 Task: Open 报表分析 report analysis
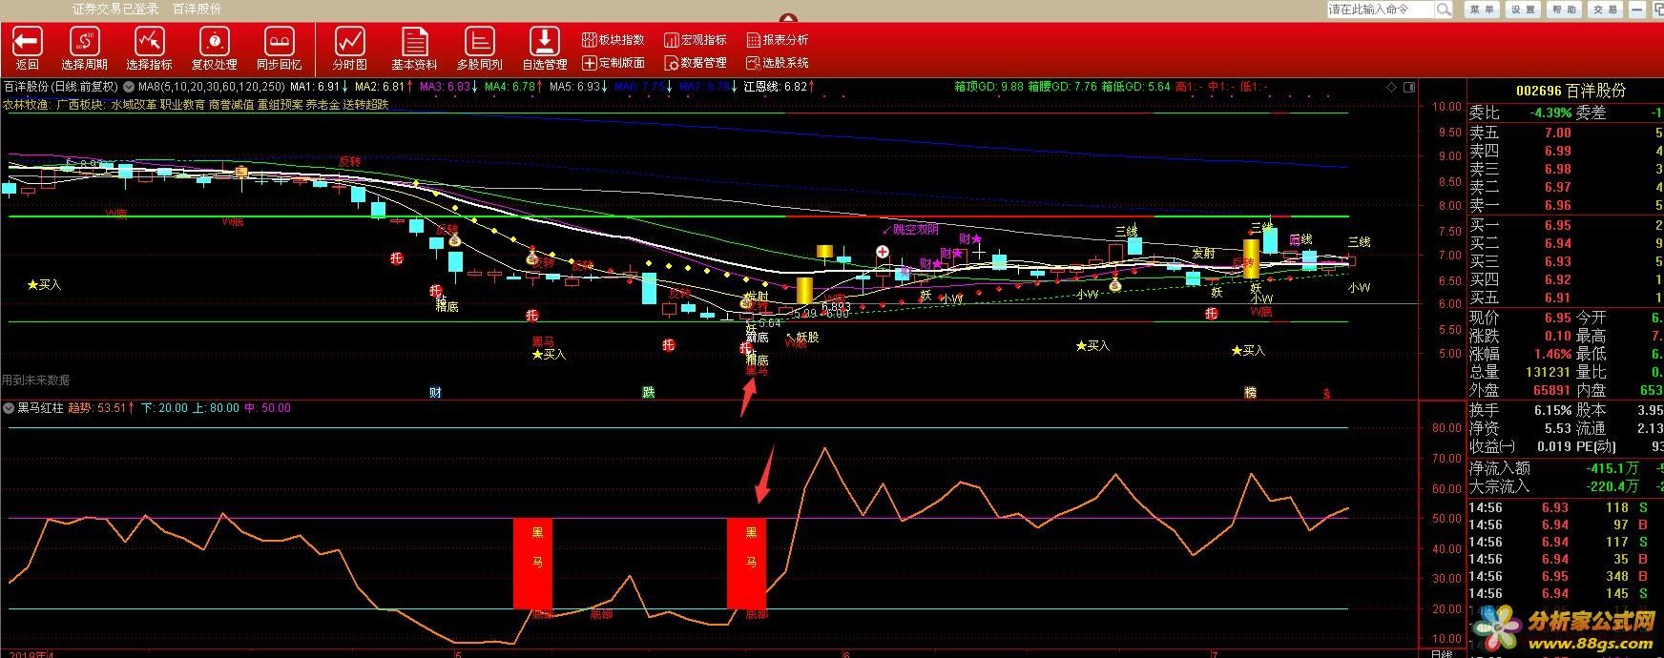click(x=778, y=39)
